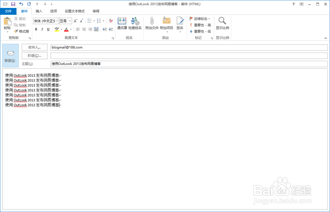330x212 pixels.
Task: Go to next item arrow
Action: (45, 4)
